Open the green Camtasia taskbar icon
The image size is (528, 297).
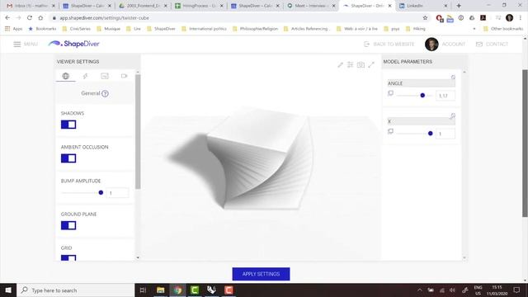[195, 290]
